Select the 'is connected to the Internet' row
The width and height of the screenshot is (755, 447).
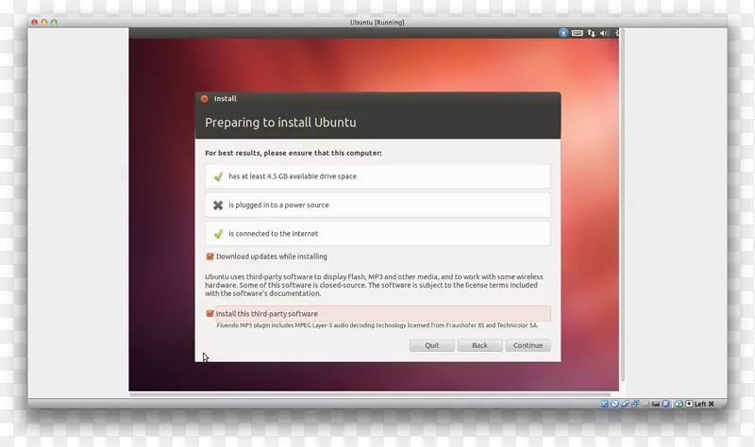377,234
